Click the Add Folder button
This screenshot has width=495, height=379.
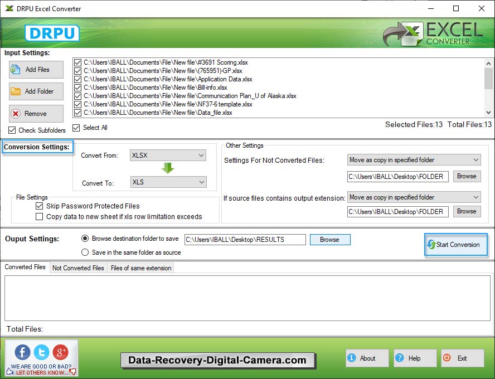tap(36, 91)
